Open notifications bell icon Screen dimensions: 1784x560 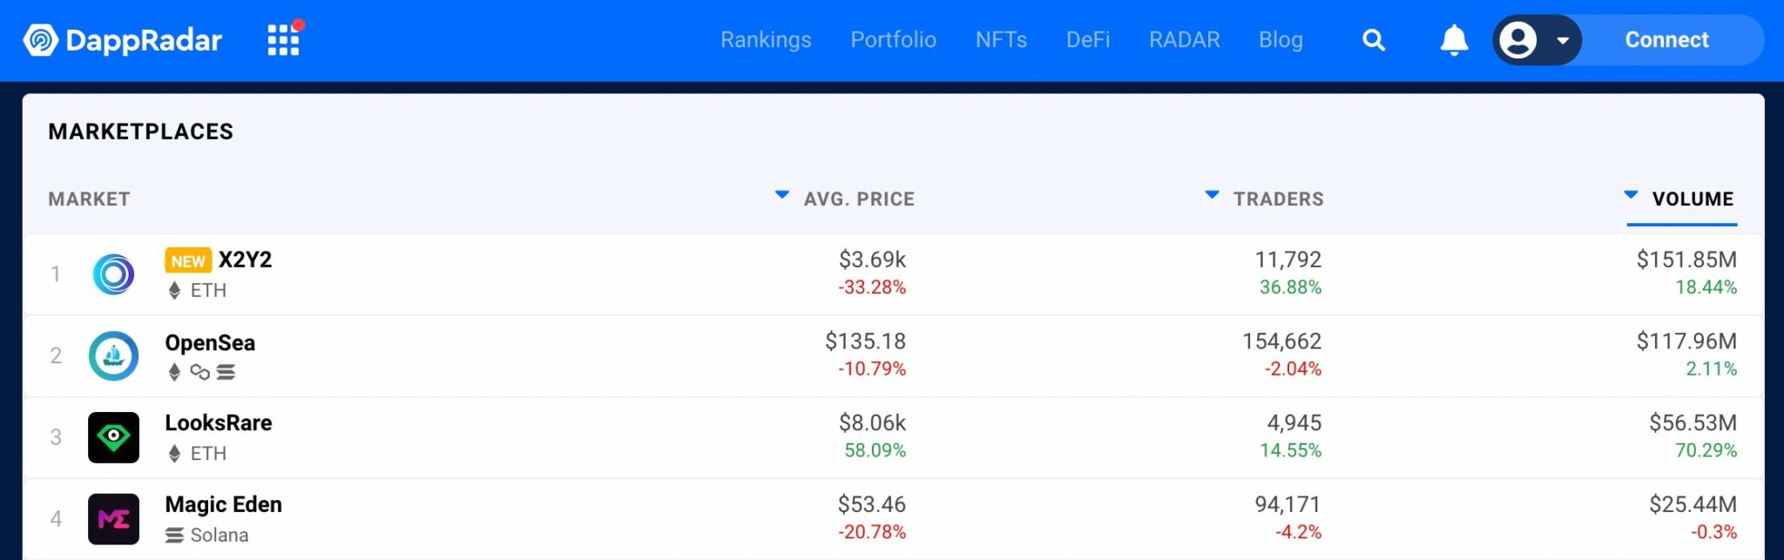point(1454,40)
